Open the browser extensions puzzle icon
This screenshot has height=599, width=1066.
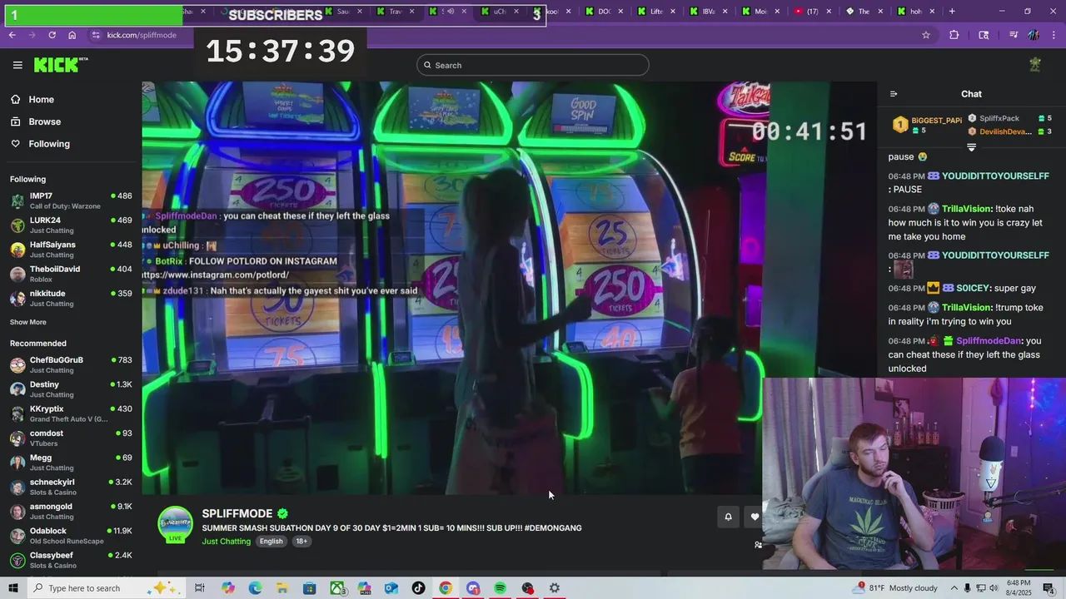coord(954,35)
